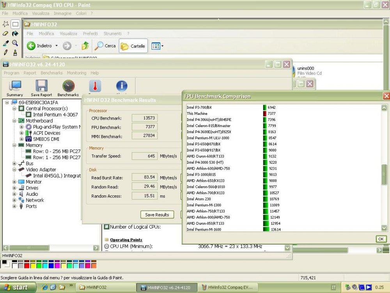The width and height of the screenshot is (390, 293).
Task: Activate the rectangular Select tool
Action: [15, 24]
